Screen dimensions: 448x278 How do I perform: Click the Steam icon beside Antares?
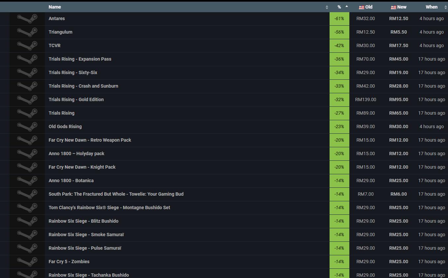tap(27, 19)
